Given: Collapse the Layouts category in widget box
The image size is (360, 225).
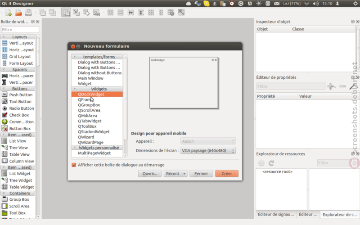Looking at the screenshot, I should [4, 37].
